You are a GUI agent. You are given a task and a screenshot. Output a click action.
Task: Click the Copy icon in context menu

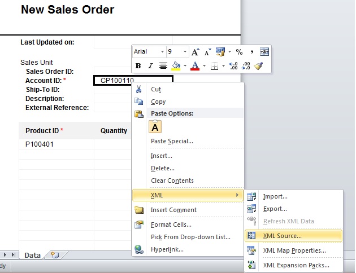point(138,102)
